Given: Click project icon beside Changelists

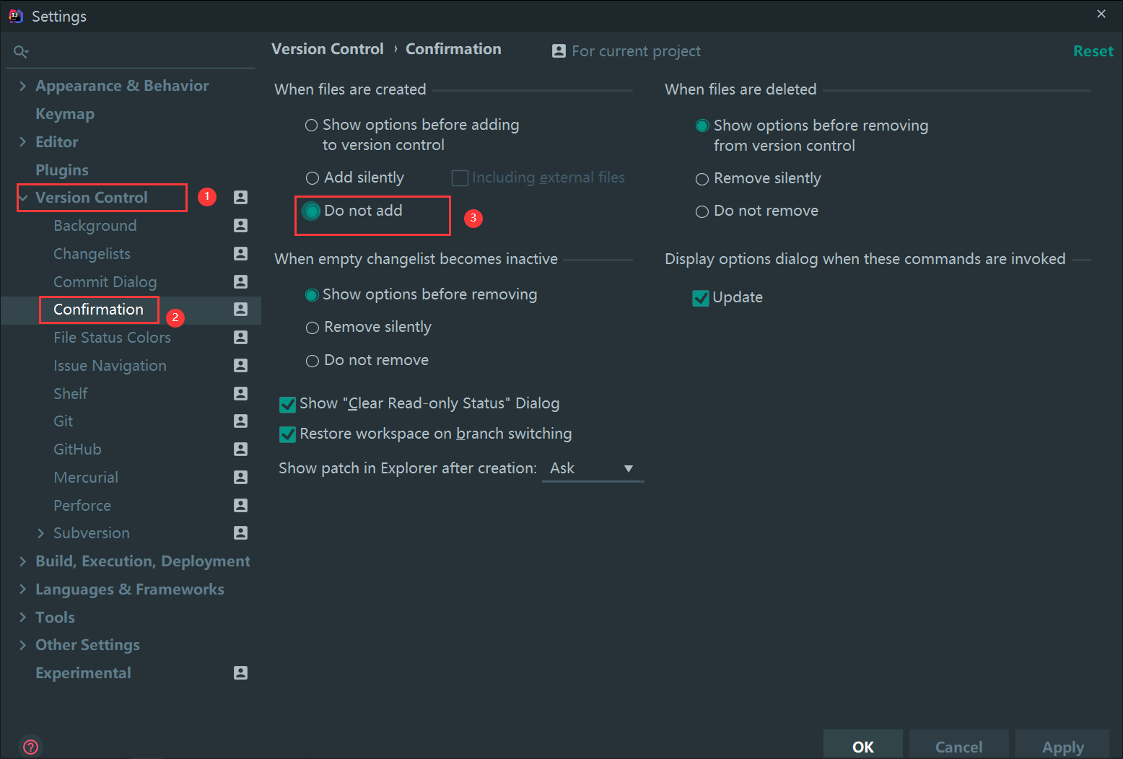Looking at the screenshot, I should click(240, 254).
